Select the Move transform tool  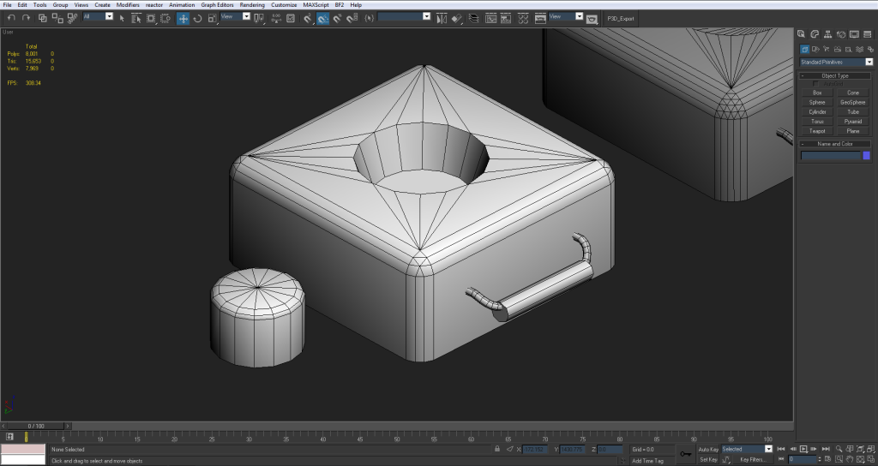click(183, 17)
